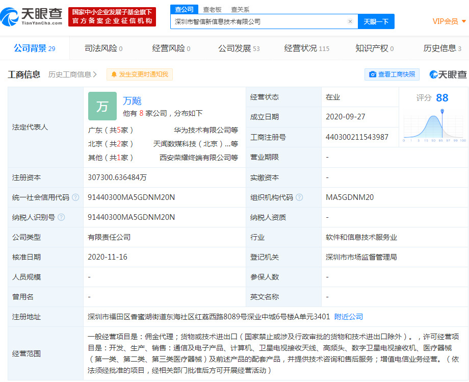This screenshot has width=469, height=382.
Task: Select the taxpayer ID in 纳税人识别号 row
Action: pyautogui.click(x=132, y=217)
